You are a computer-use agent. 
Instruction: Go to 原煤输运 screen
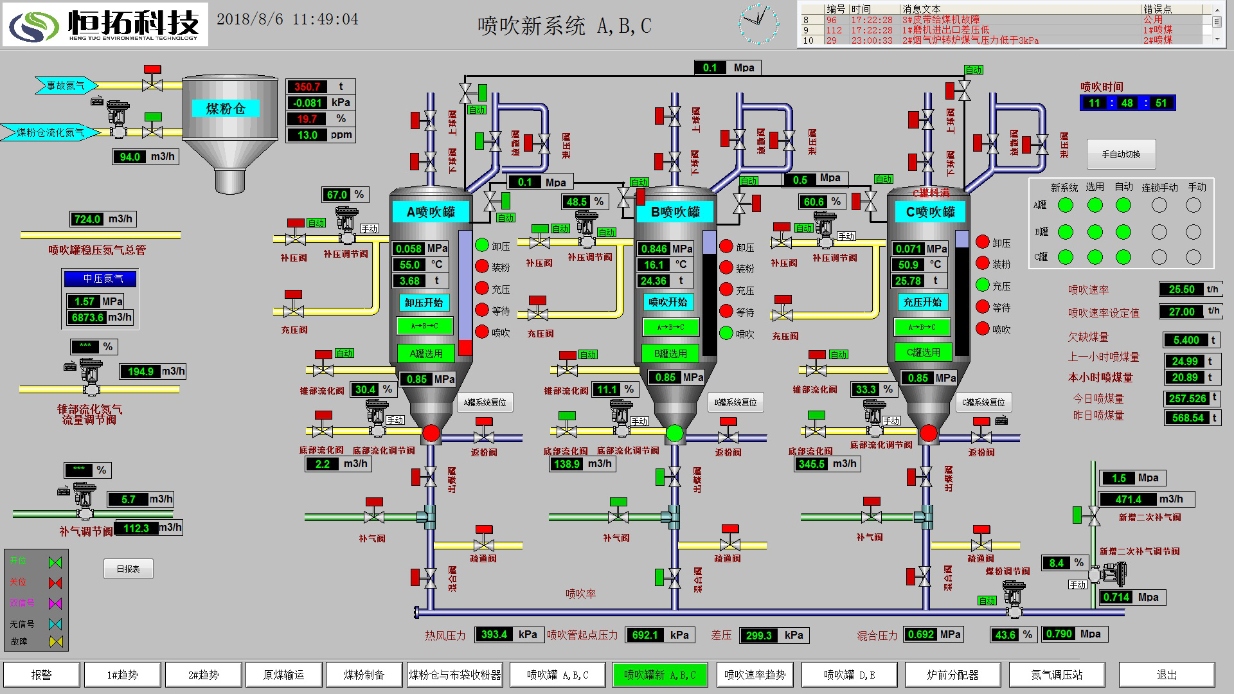(284, 675)
